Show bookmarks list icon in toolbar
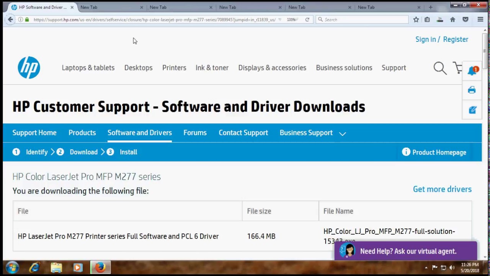 pyautogui.click(x=427, y=20)
